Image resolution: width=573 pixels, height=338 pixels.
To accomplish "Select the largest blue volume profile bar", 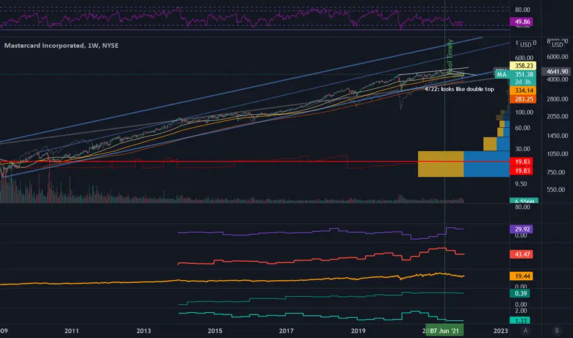I will coord(486,163).
